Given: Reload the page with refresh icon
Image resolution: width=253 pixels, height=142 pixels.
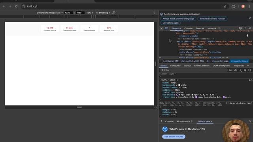Looking at the screenshot, I should (16, 6).
